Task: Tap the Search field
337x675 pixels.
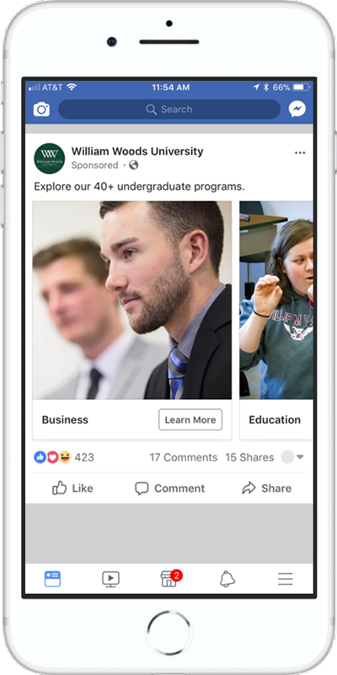Action: click(169, 110)
